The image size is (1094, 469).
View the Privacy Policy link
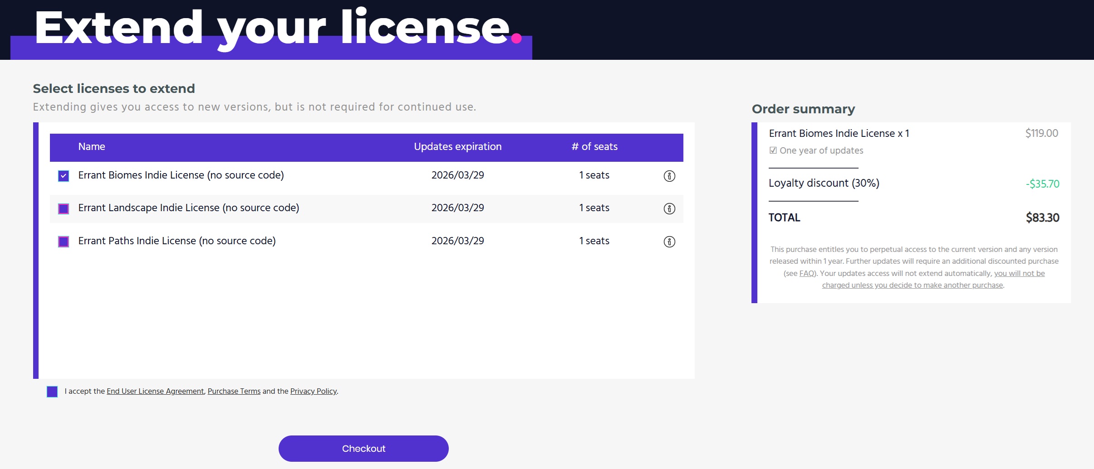(x=313, y=391)
